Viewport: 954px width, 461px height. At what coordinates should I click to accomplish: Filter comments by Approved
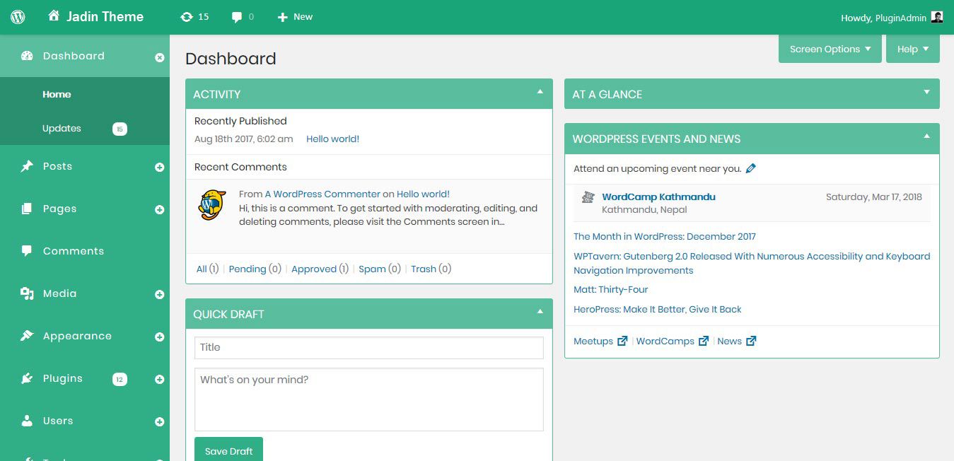(314, 269)
